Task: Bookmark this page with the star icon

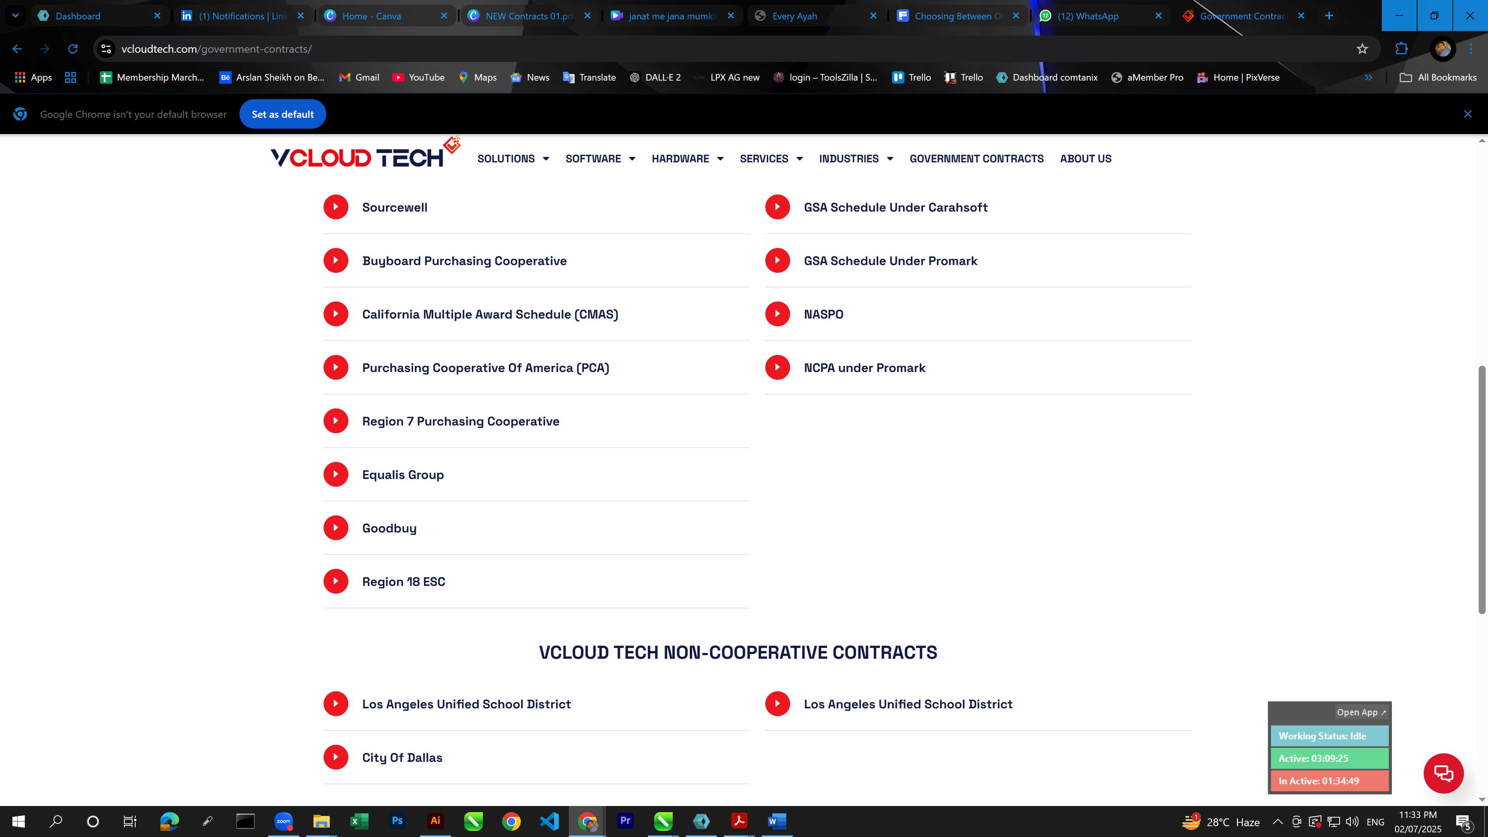Action: [1362, 49]
